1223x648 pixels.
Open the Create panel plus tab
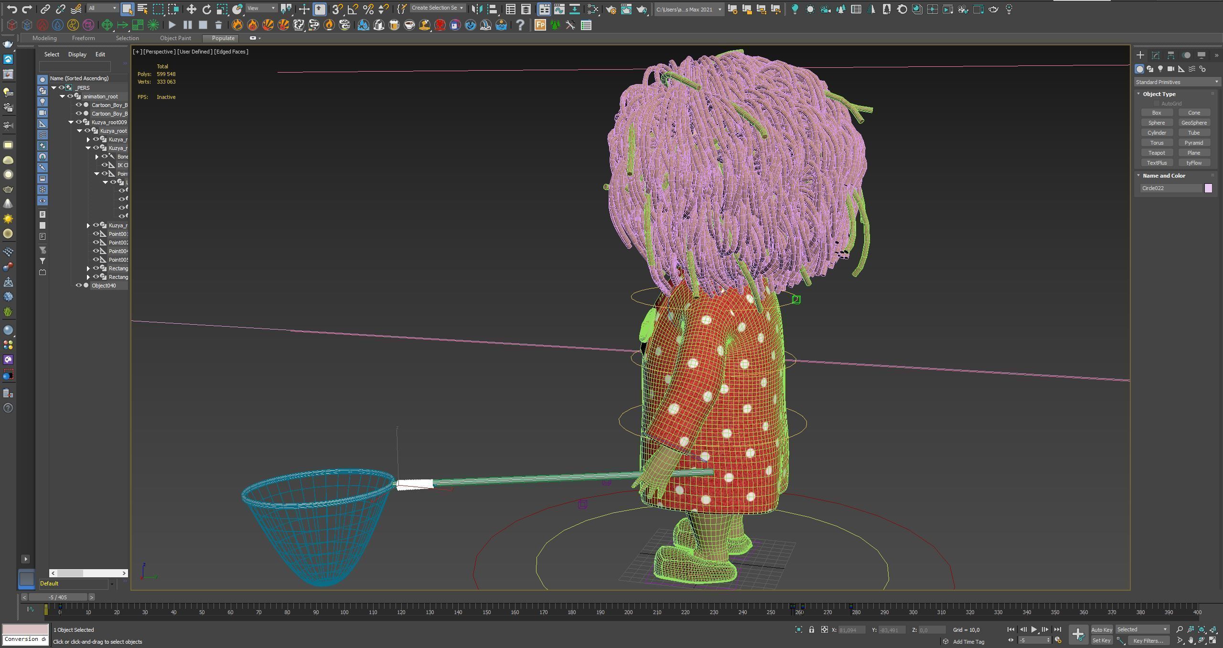[1140, 55]
